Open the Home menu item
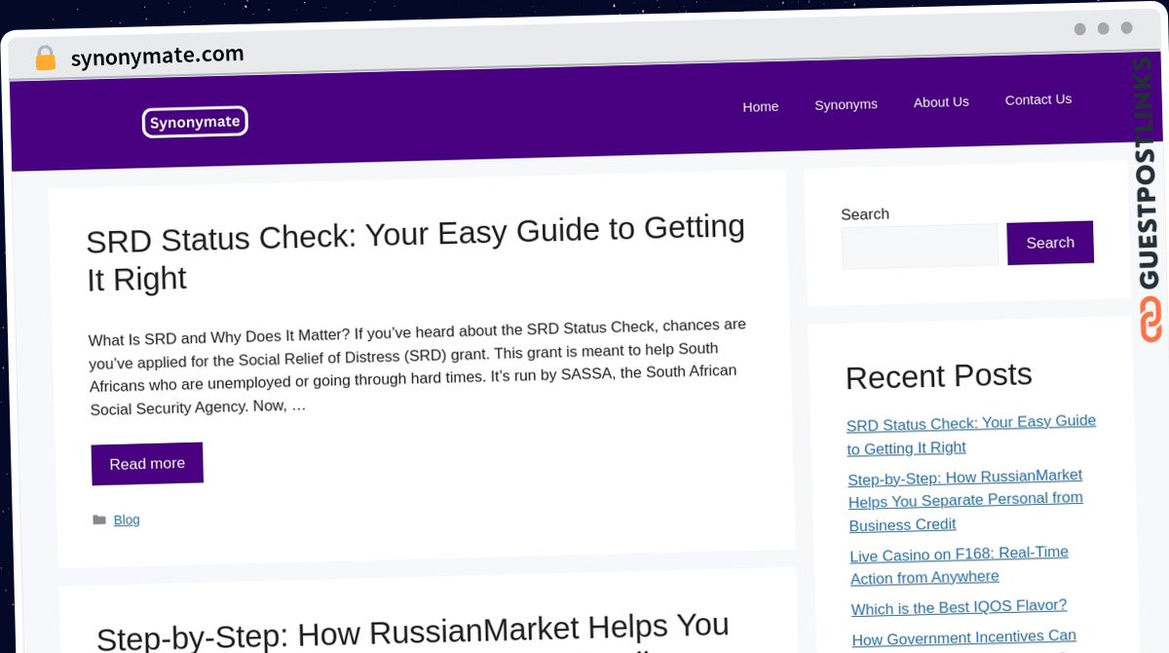Image resolution: width=1169 pixels, height=653 pixels. pyautogui.click(x=760, y=106)
